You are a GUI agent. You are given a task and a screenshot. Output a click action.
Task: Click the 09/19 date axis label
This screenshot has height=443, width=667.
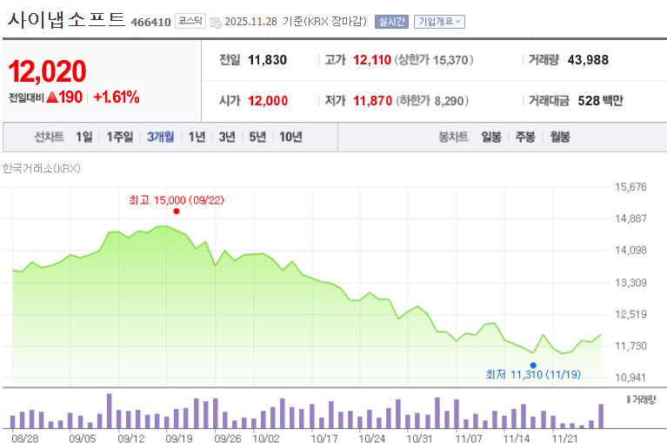point(178,438)
